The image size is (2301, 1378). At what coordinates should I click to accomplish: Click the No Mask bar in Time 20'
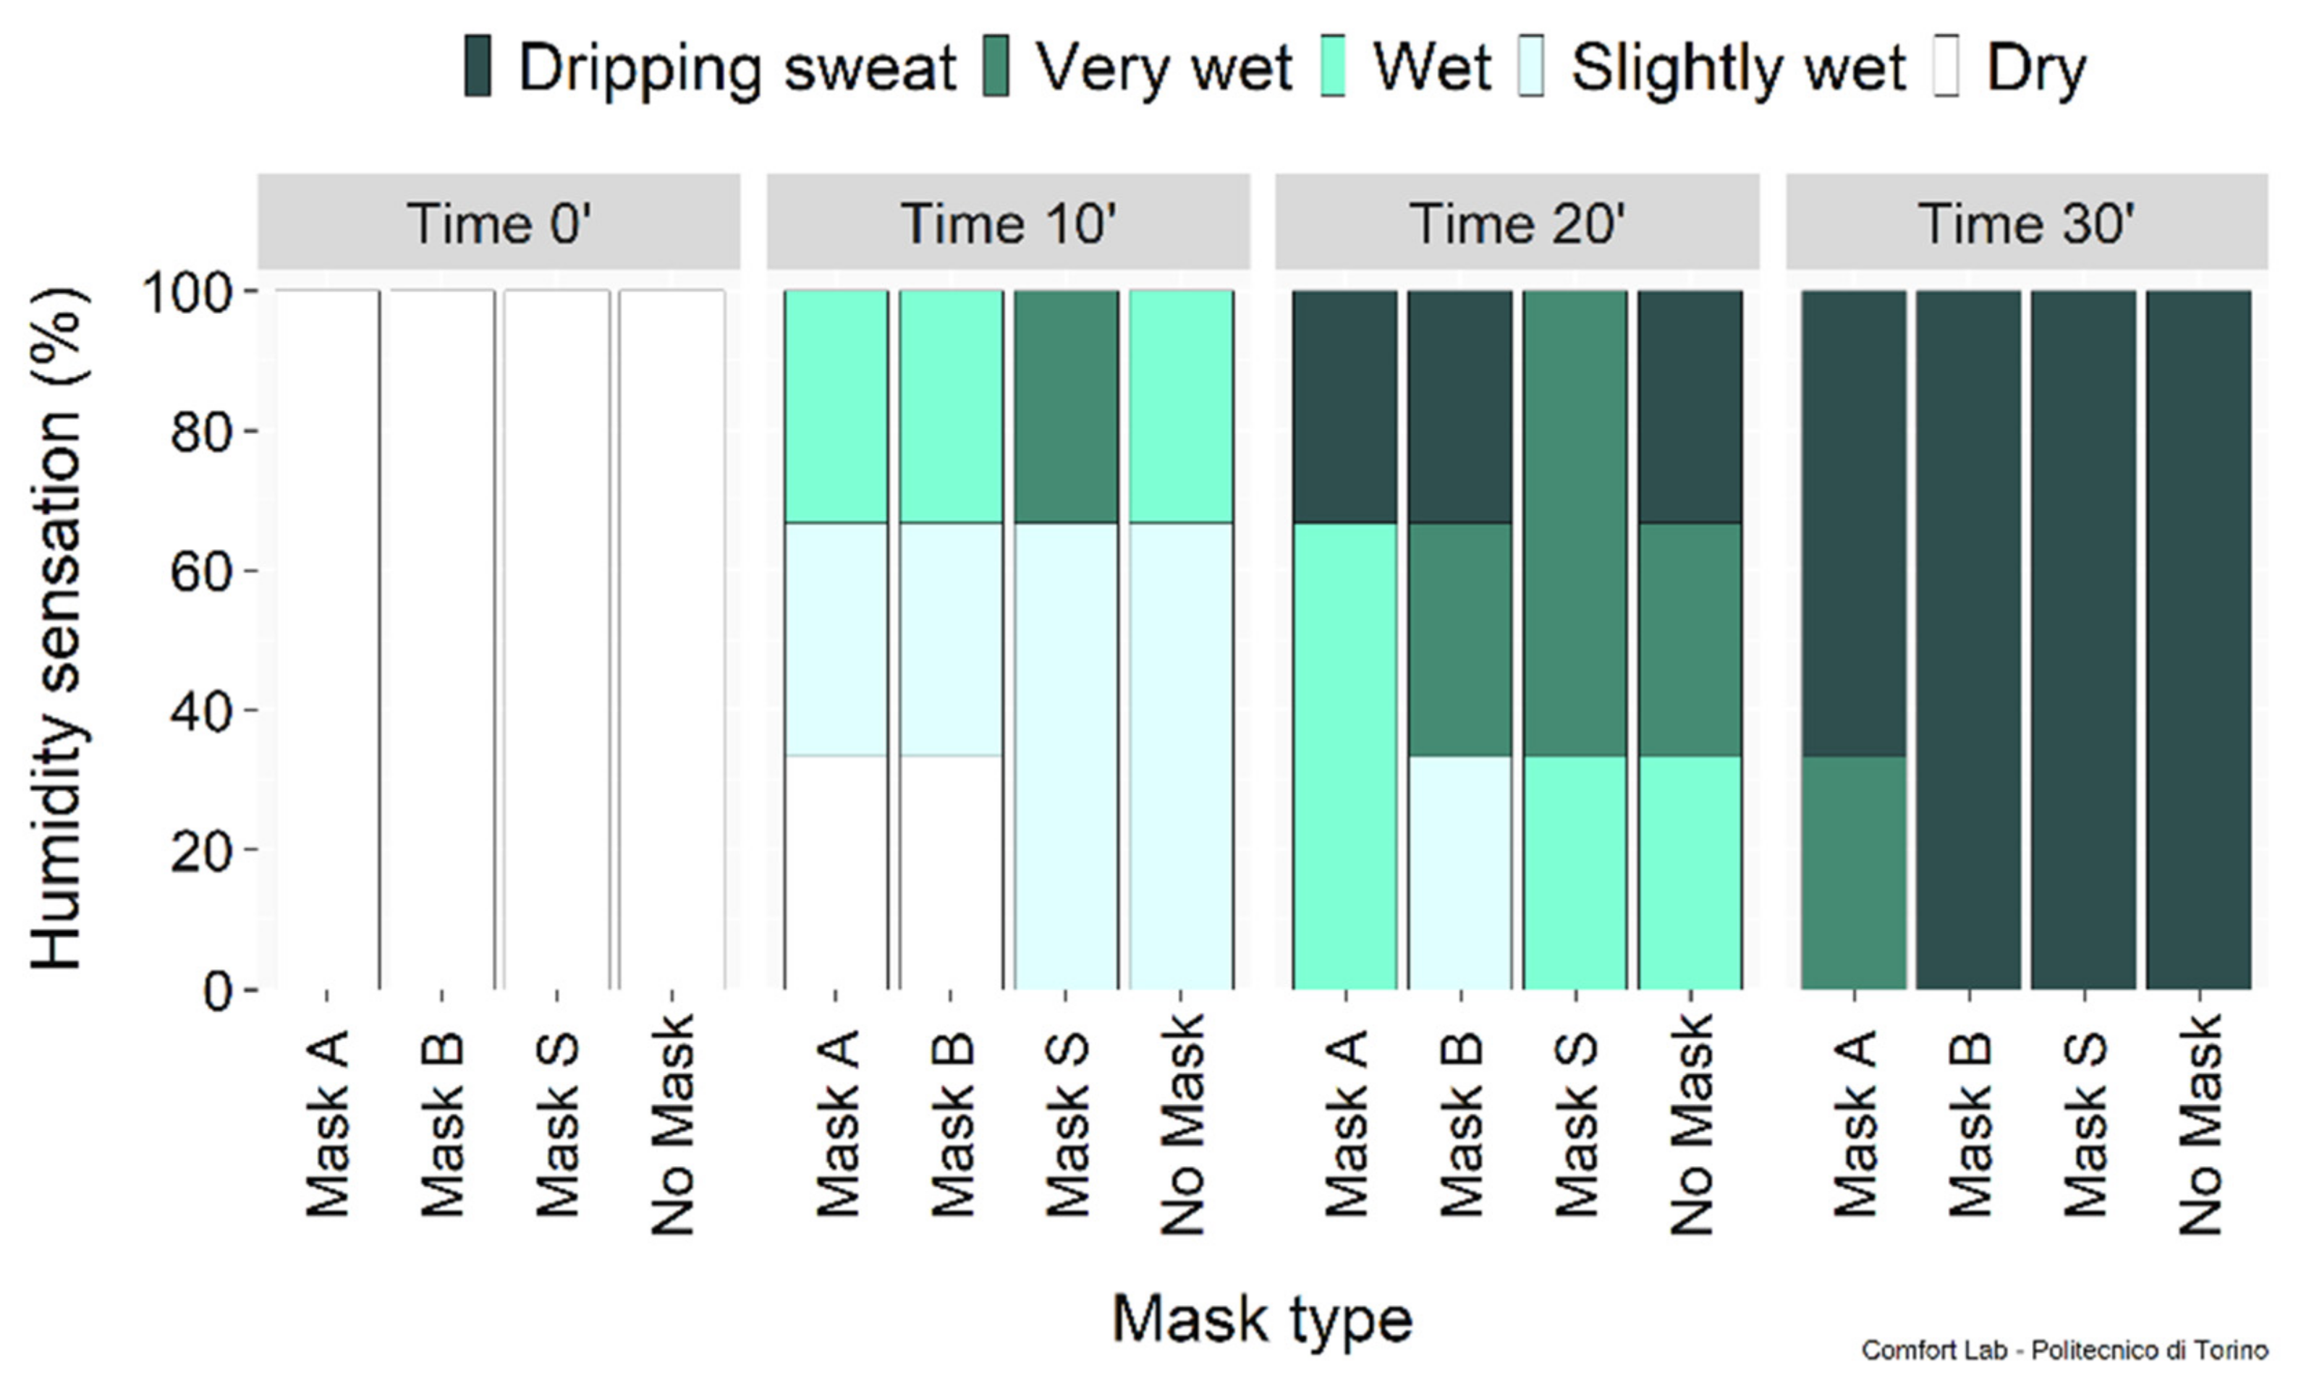pos(1691,639)
